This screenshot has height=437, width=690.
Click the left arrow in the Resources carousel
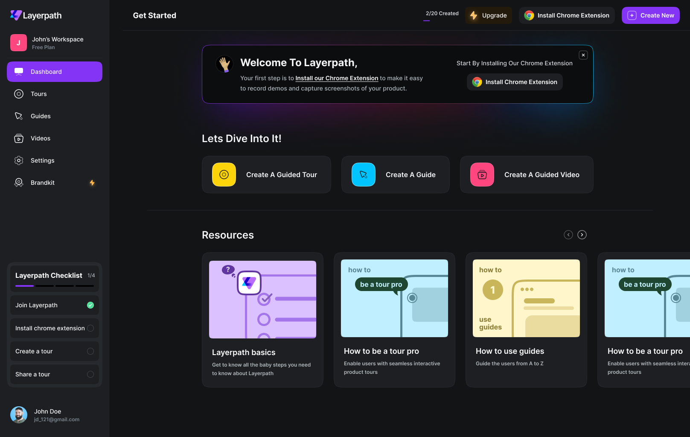(568, 234)
